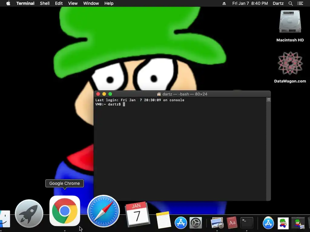The width and height of the screenshot is (310, 232).
Task: Click the home icon in Terminal title
Action: point(159,94)
